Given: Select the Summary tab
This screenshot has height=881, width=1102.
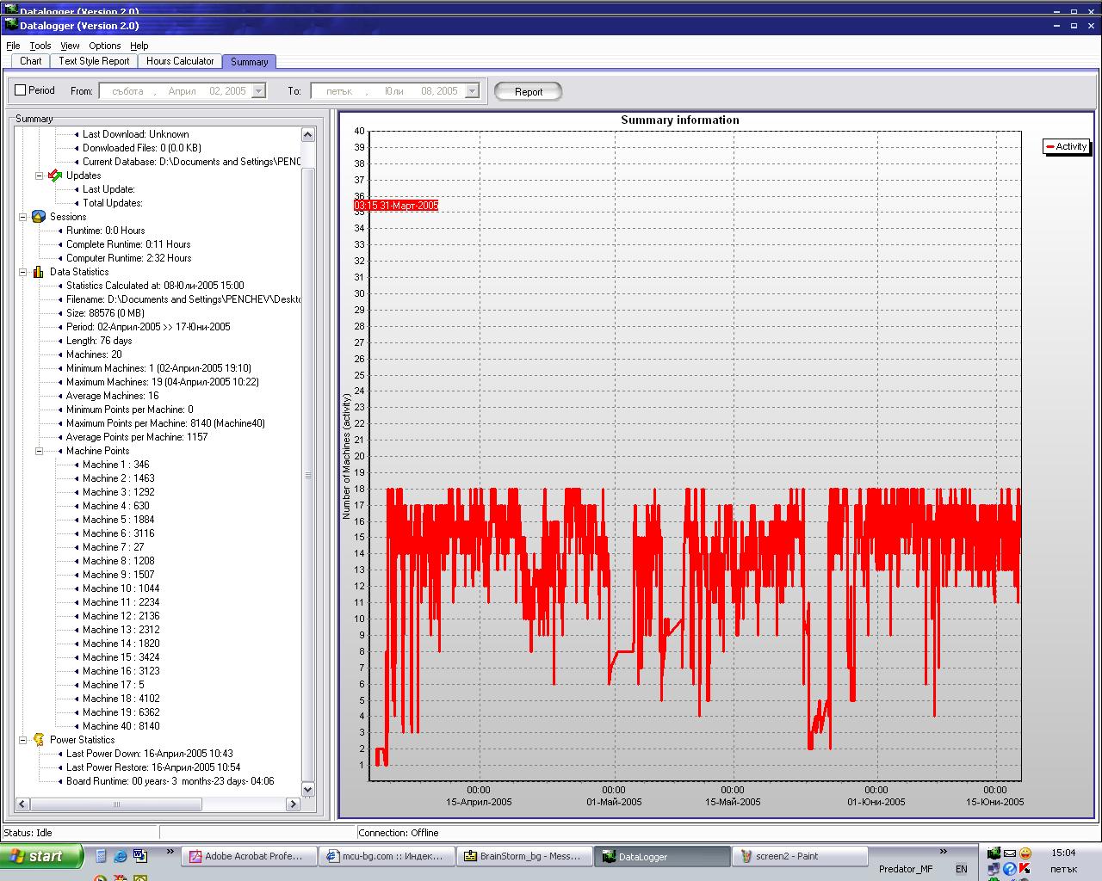Looking at the screenshot, I should click(x=250, y=62).
